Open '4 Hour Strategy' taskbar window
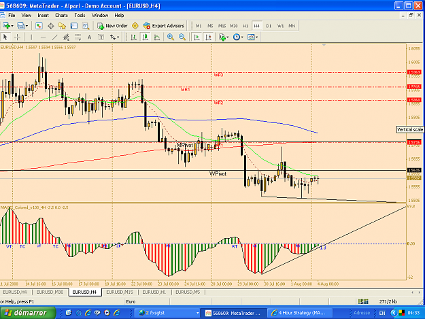The width and height of the screenshot is (425, 319). [299, 313]
